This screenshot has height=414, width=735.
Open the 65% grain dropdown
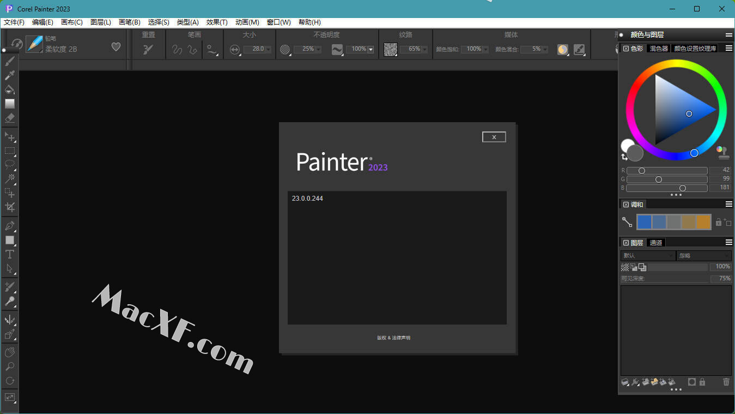click(x=424, y=50)
